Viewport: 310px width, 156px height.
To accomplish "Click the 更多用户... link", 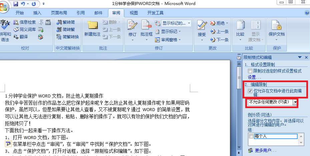I will point(266,150).
